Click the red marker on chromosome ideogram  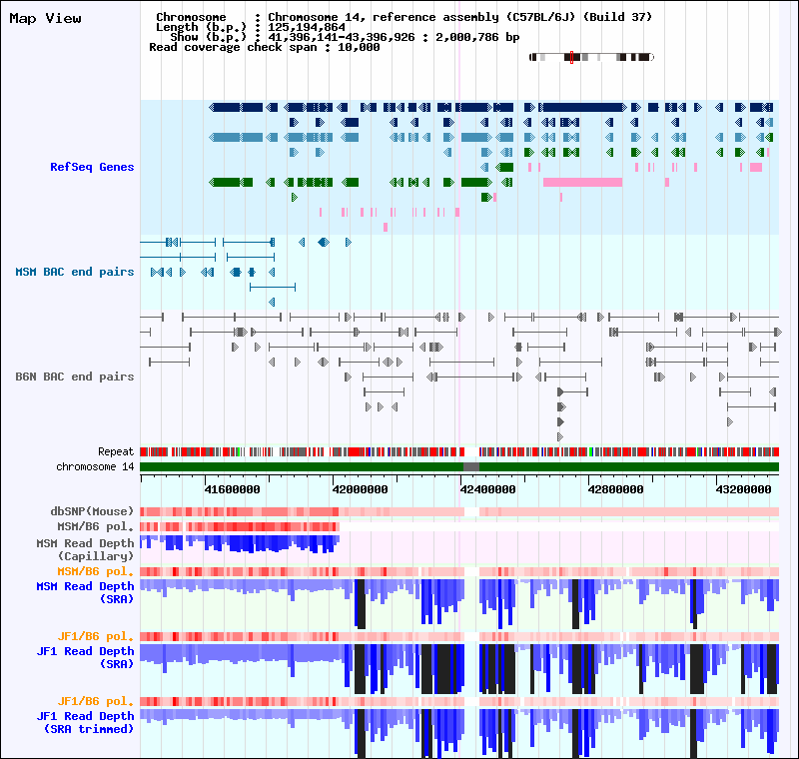coord(571,57)
